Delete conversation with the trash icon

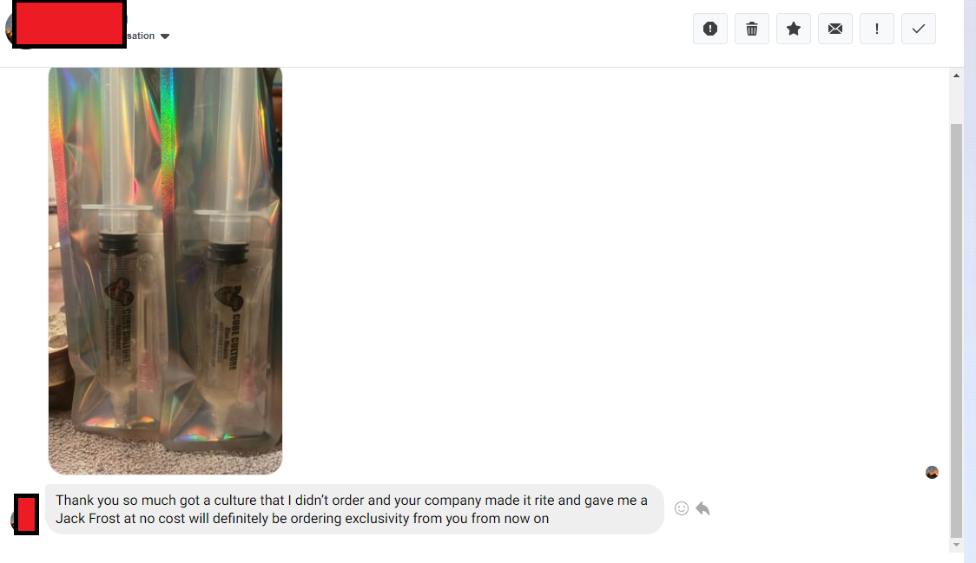coord(752,29)
